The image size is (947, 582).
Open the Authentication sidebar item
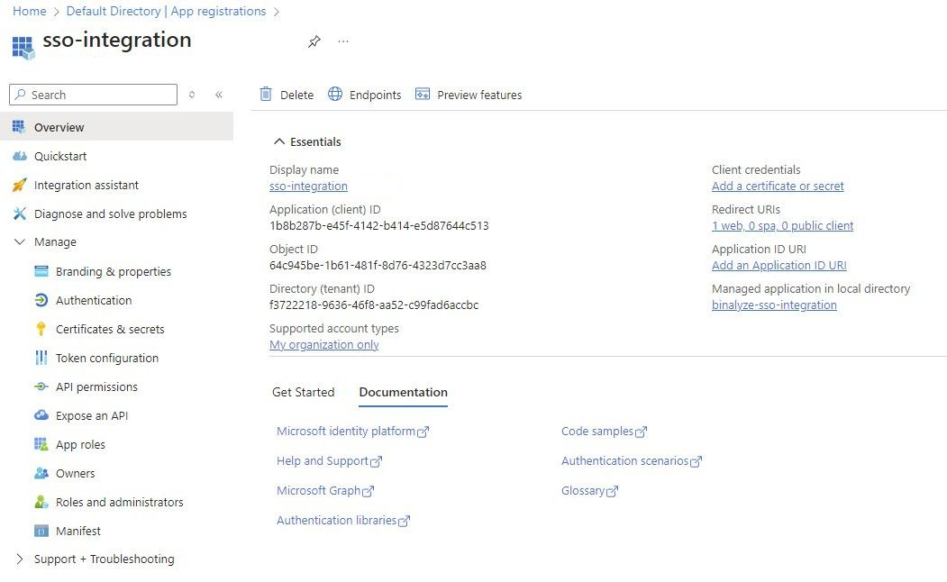(94, 300)
